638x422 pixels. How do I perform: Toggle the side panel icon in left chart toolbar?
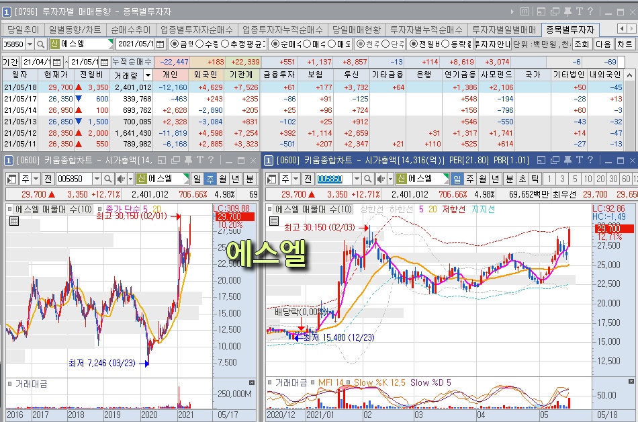(x=12, y=179)
